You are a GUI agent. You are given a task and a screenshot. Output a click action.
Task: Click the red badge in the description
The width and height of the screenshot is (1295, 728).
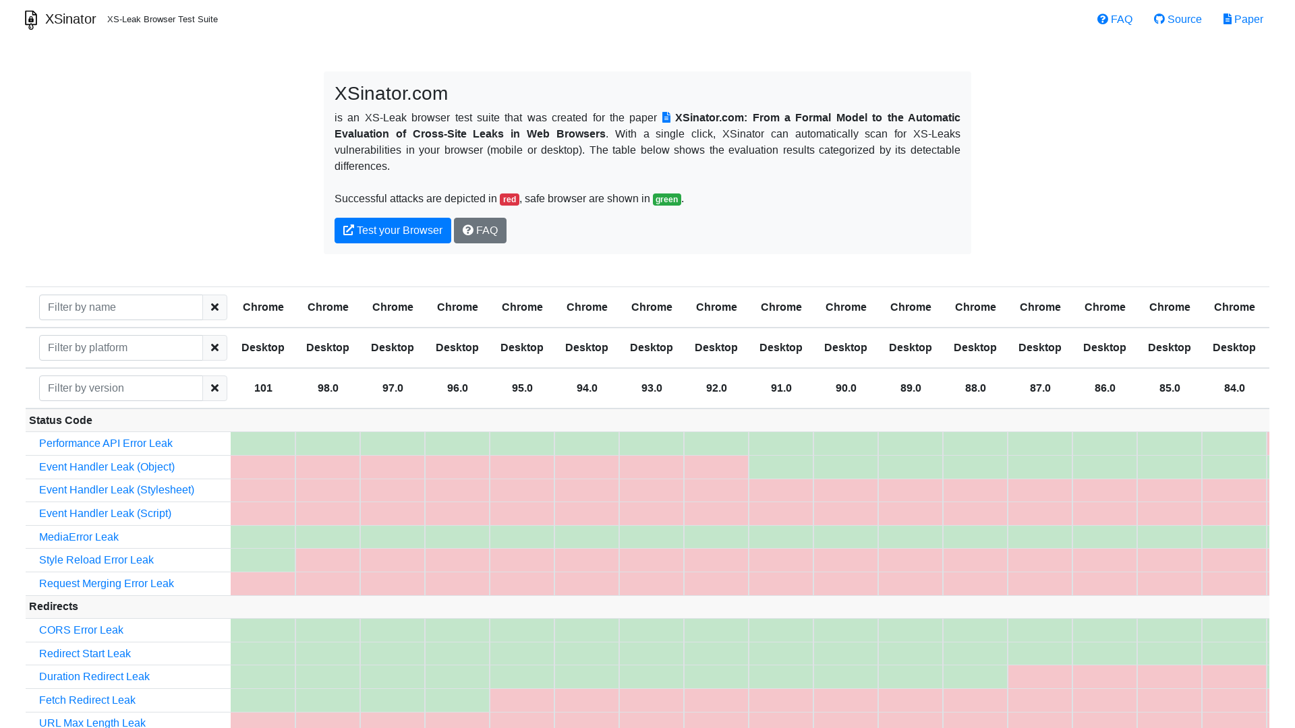pyautogui.click(x=509, y=200)
